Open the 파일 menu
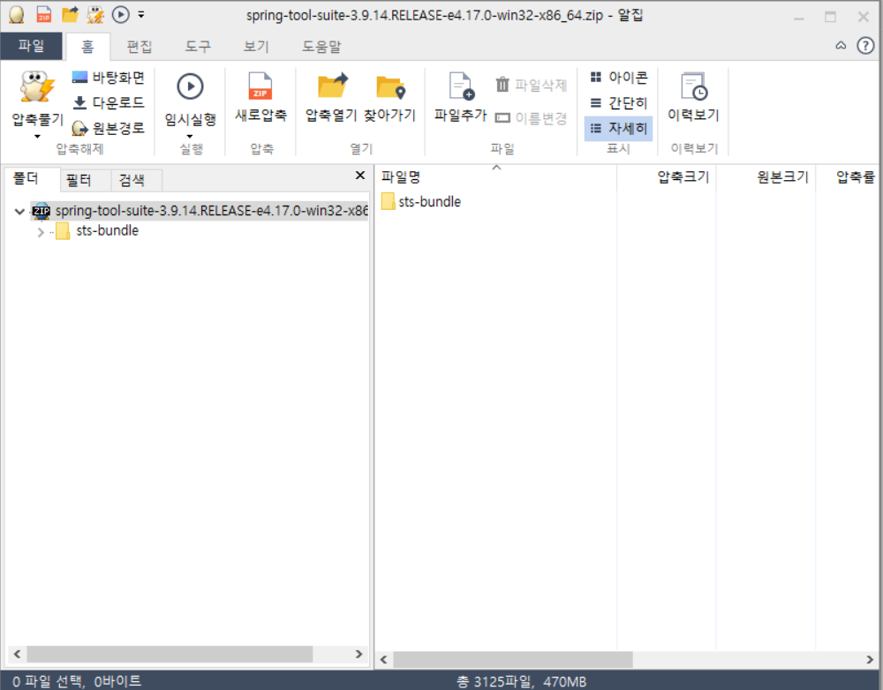The image size is (883, 690). click(33, 46)
